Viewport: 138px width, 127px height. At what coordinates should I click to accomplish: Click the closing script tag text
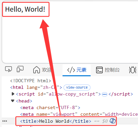(x=121, y=94)
